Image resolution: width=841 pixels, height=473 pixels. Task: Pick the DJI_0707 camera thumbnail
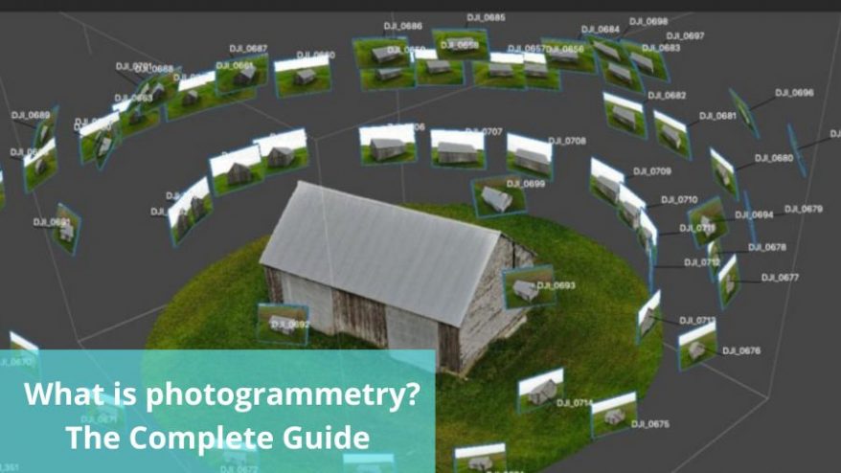pos(457,147)
